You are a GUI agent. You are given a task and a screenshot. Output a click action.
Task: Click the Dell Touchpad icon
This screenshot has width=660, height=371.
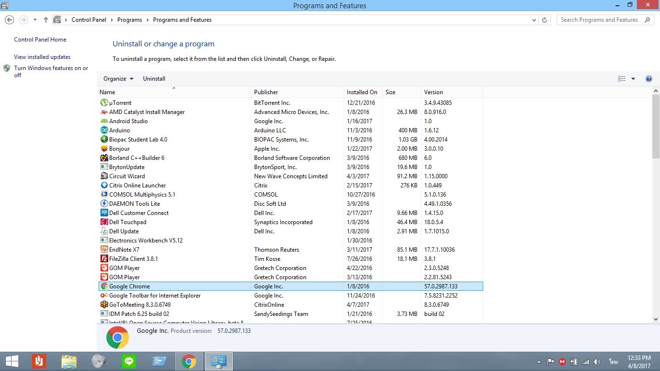[x=104, y=222]
